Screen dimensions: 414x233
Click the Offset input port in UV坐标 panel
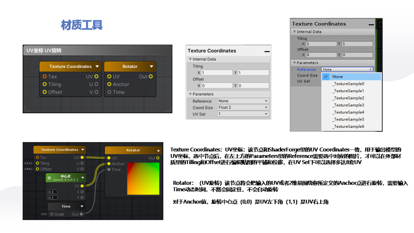(44, 92)
